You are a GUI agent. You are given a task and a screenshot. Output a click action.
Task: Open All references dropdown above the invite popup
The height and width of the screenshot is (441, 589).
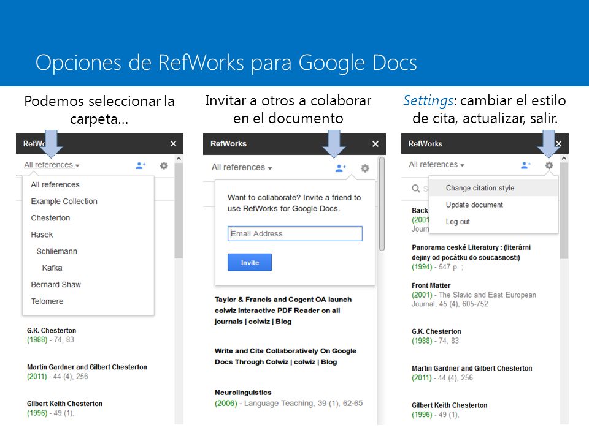[242, 167]
